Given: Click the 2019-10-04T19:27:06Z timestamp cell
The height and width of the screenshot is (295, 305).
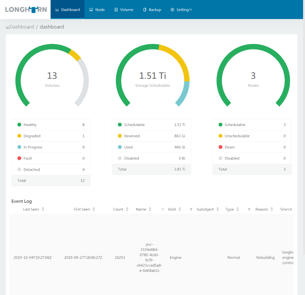Looking at the screenshot, I should (32, 258).
